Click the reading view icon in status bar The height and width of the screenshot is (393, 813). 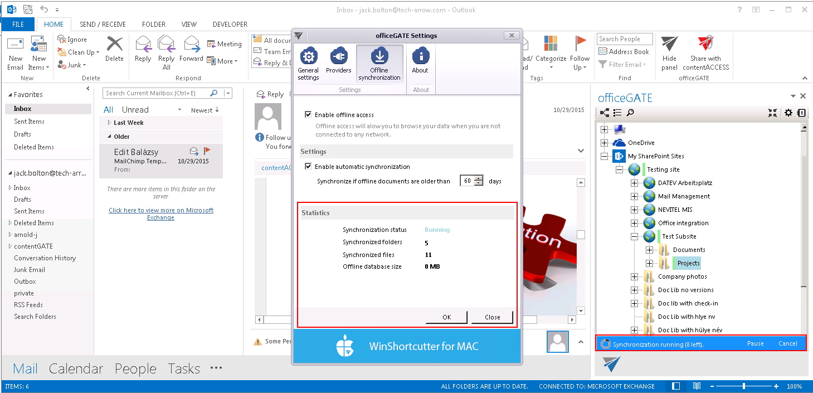tap(697, 386)
